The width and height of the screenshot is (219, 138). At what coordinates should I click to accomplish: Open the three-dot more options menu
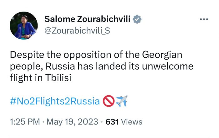click(x=204, y=19)
